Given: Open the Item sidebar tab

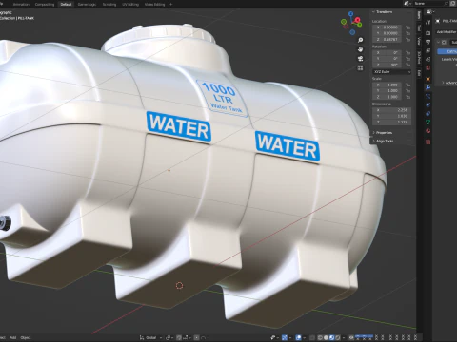Looking at the screenshot, I should click(x=419, y=15).
